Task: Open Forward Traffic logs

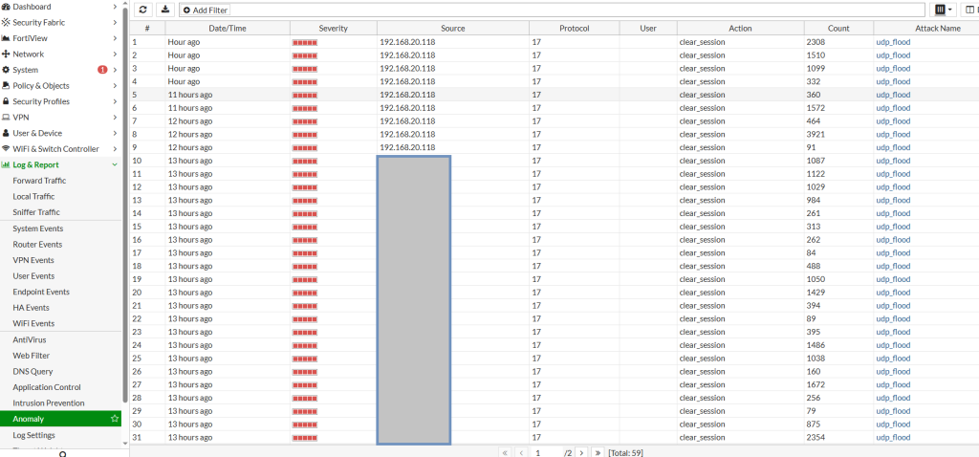Action: 39,181
